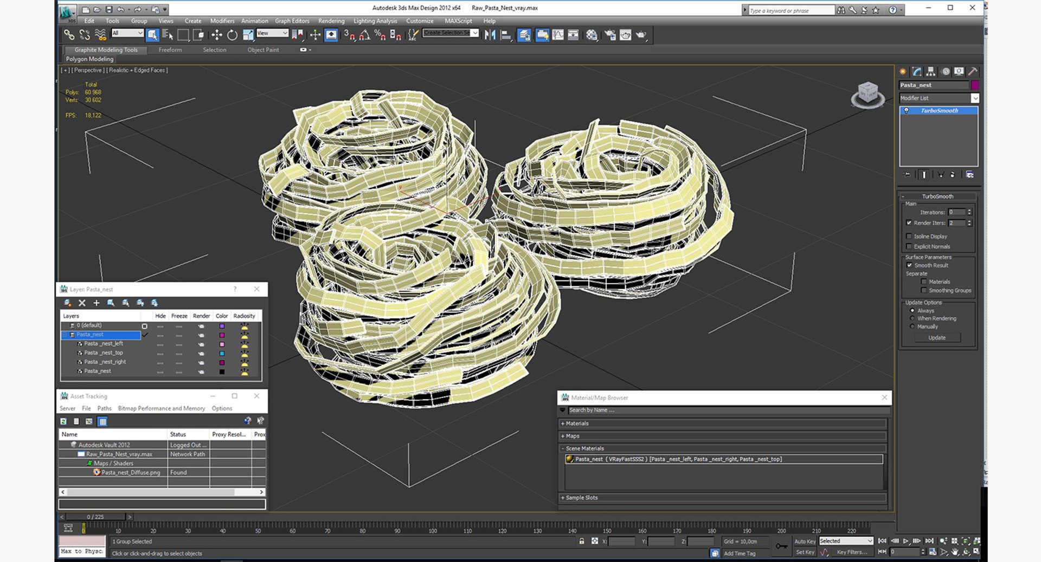
Task: Open Curve Editor from main toolbar
Action: (x=558, y=35)
